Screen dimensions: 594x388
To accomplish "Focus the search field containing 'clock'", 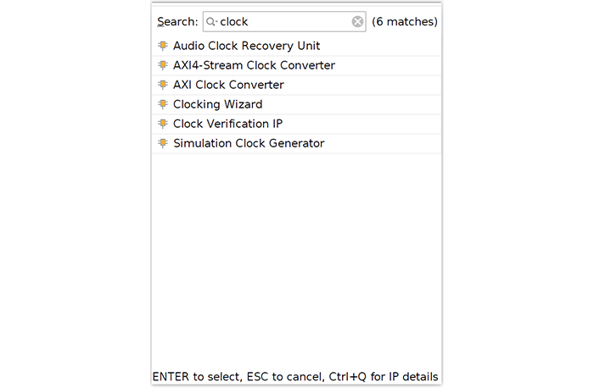I will (x=284, y=22).
